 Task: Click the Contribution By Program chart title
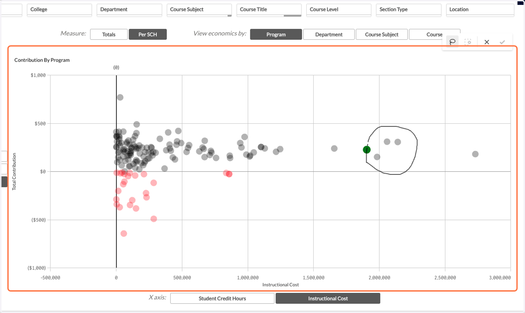pos(42,60)
